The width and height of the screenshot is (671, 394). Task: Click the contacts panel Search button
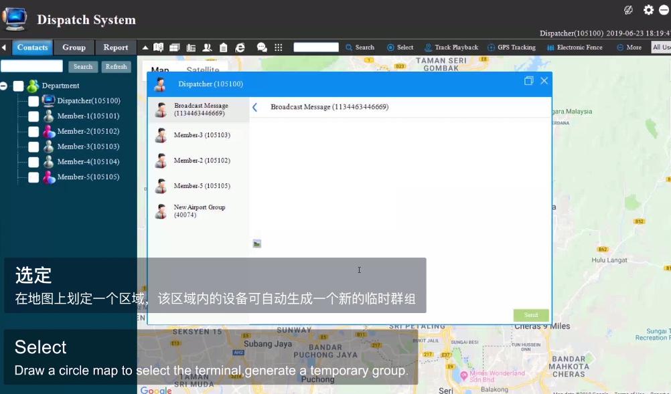tap(83, 67)
